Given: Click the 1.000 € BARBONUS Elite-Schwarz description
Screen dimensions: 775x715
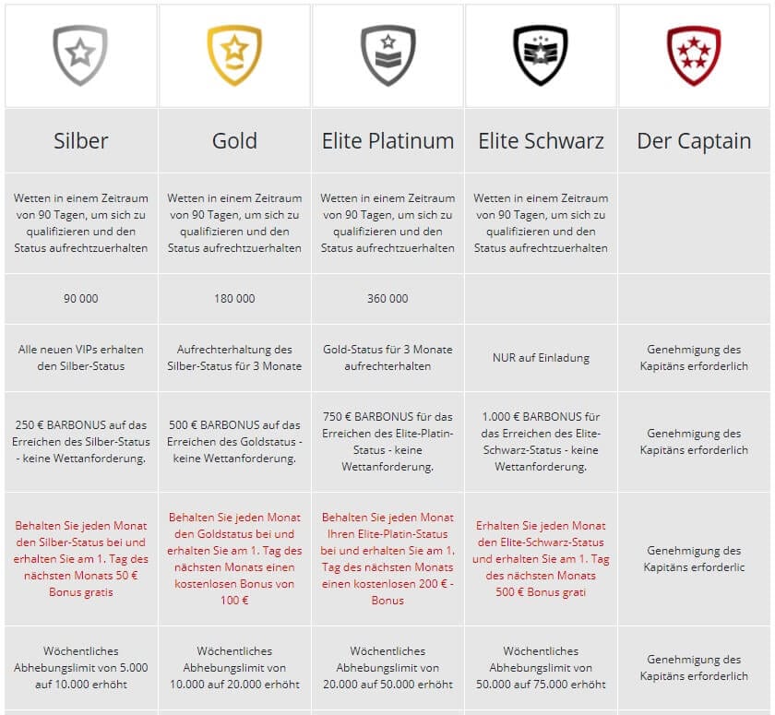Looking at the screenshot, I should 541,442.
